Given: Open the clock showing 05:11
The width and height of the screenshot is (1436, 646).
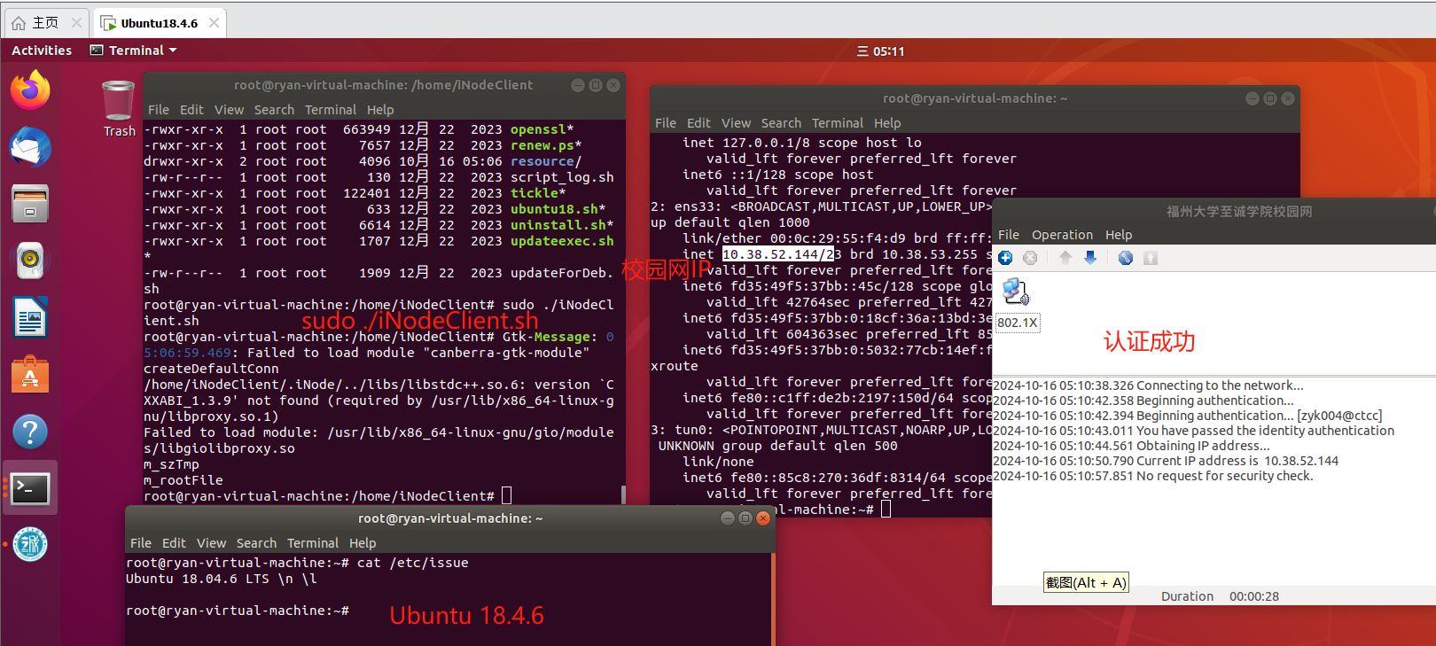Looking at the screenshot, I should click(x=880, y=51).
